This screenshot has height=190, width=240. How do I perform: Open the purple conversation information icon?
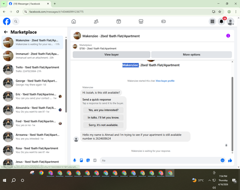(228, 36)
